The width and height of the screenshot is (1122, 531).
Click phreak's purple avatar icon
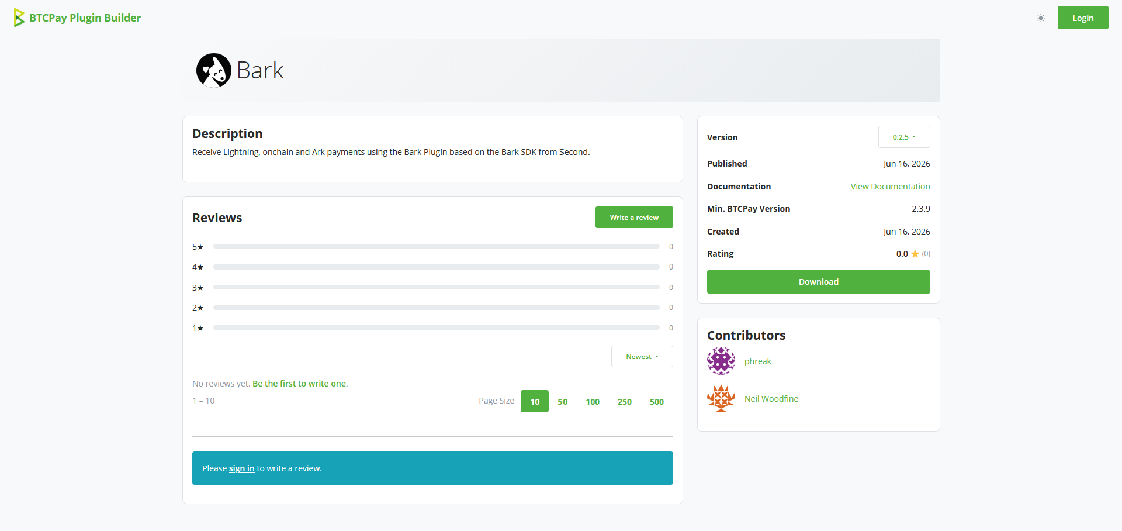721,361
